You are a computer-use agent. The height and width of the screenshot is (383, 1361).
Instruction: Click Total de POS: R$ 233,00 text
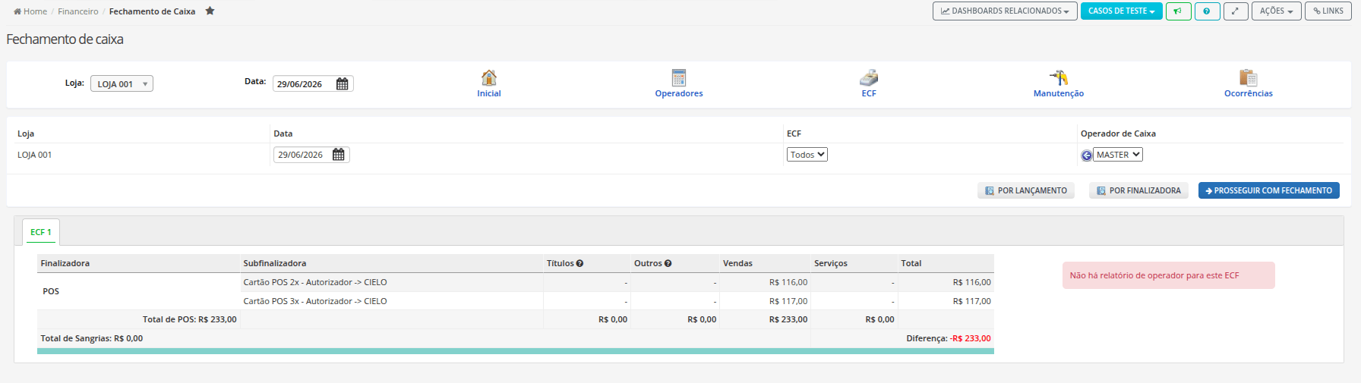(x=190, y=319)
